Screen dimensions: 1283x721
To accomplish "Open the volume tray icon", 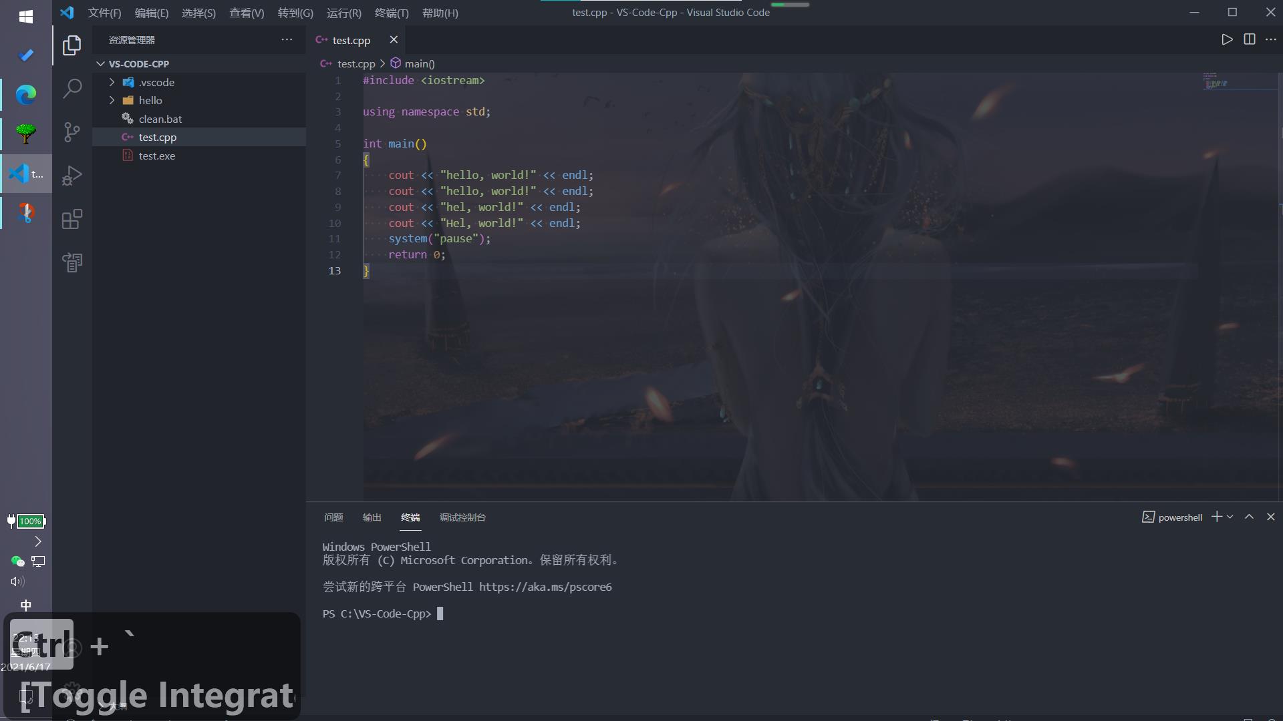I will pos(17,581).
